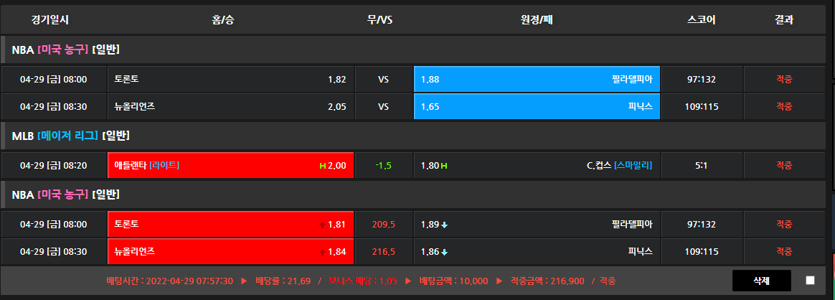Click green H handicap icon on 애틀랜타
The height and width of the screenshot is (300, 835).
pyautogui.click(x=323, y=166)
